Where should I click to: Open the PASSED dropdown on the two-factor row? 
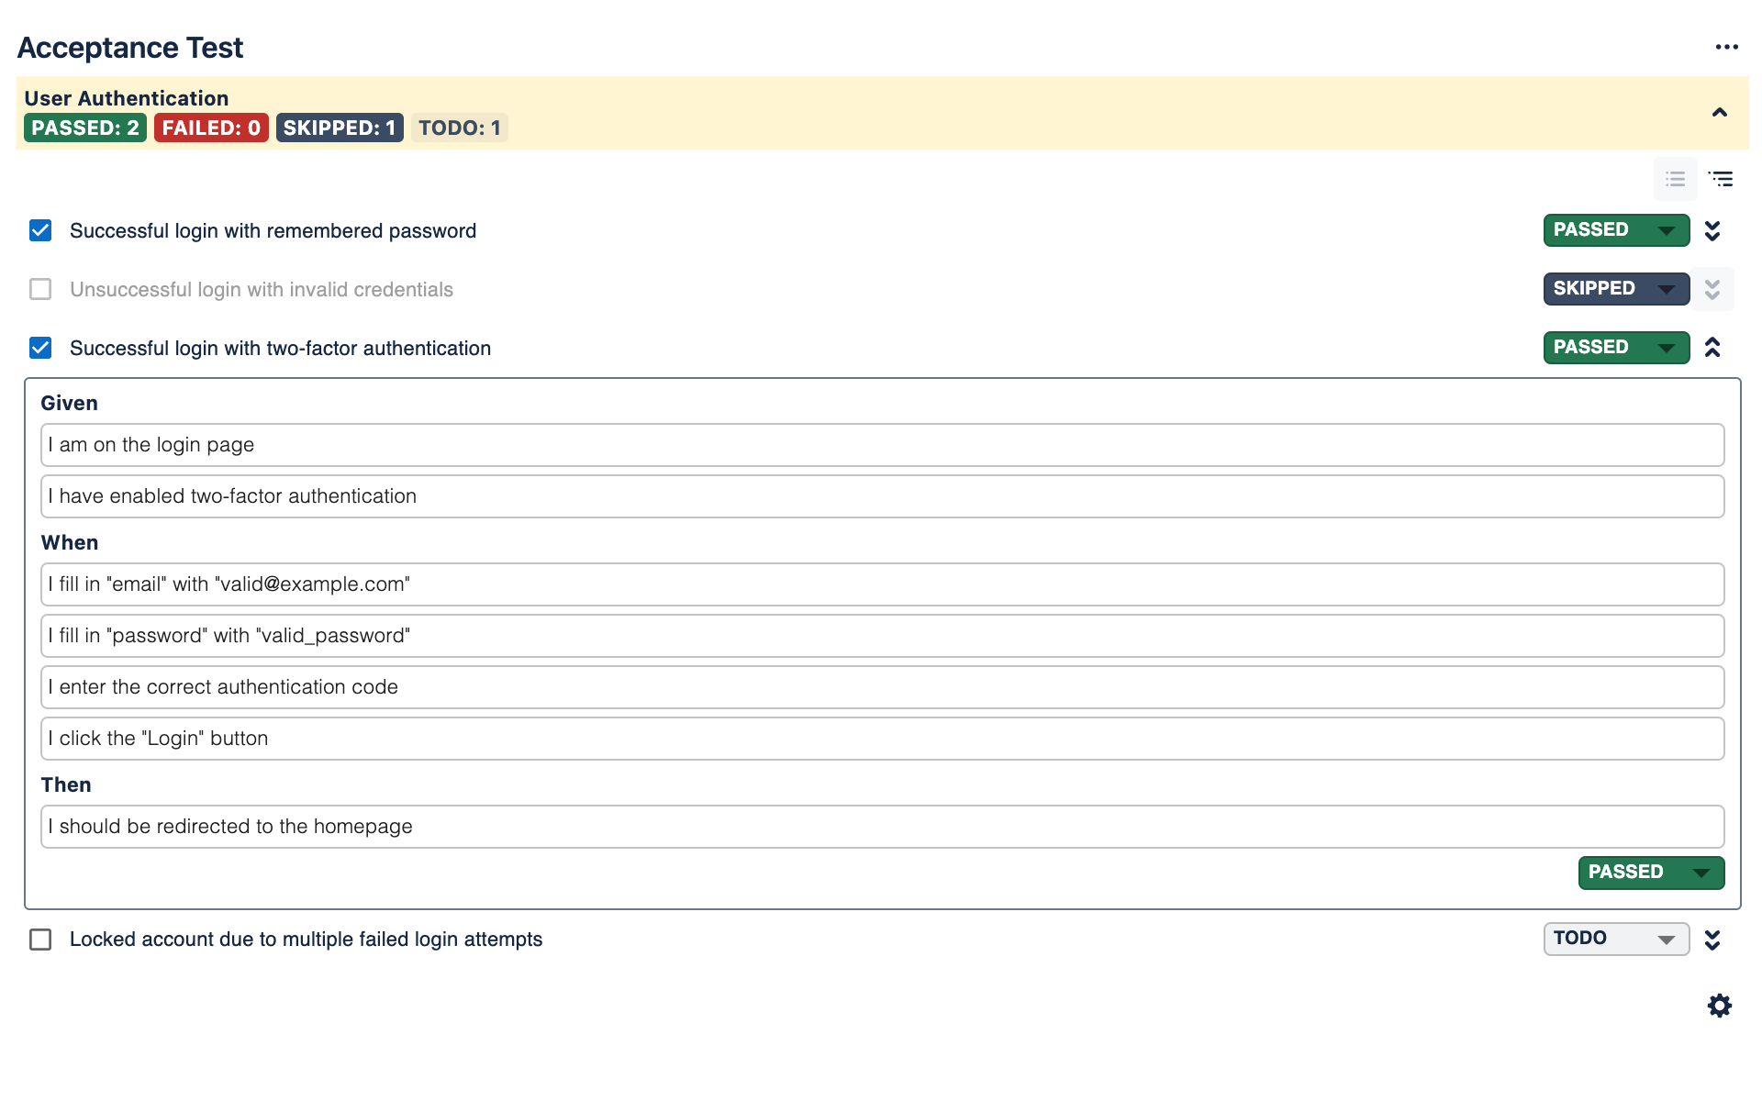pyautogui.click(x=1615, y=347)
